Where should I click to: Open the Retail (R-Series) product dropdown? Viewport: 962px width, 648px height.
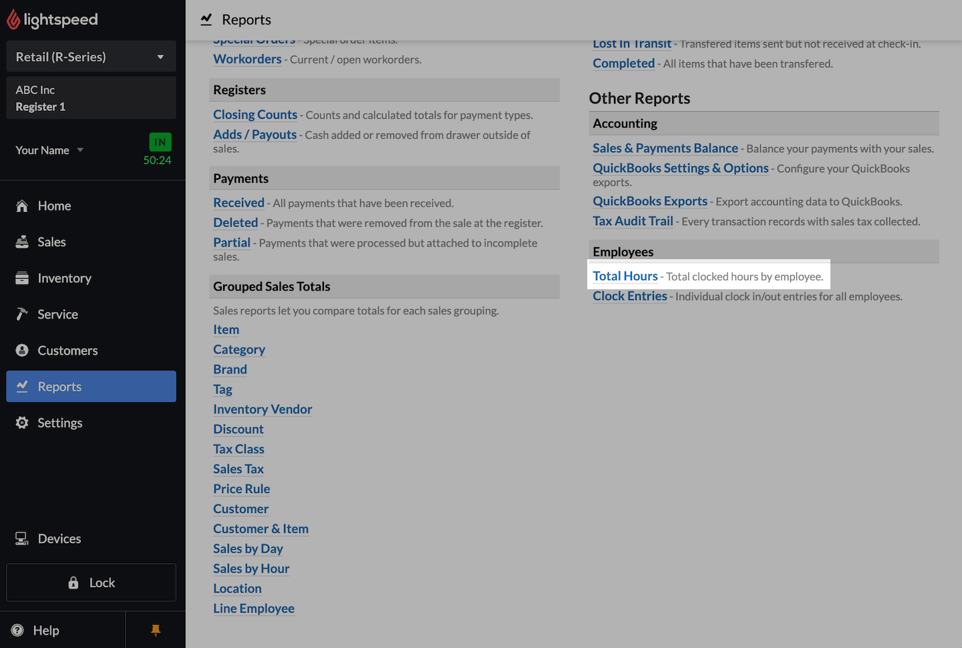tap(91, 57)
